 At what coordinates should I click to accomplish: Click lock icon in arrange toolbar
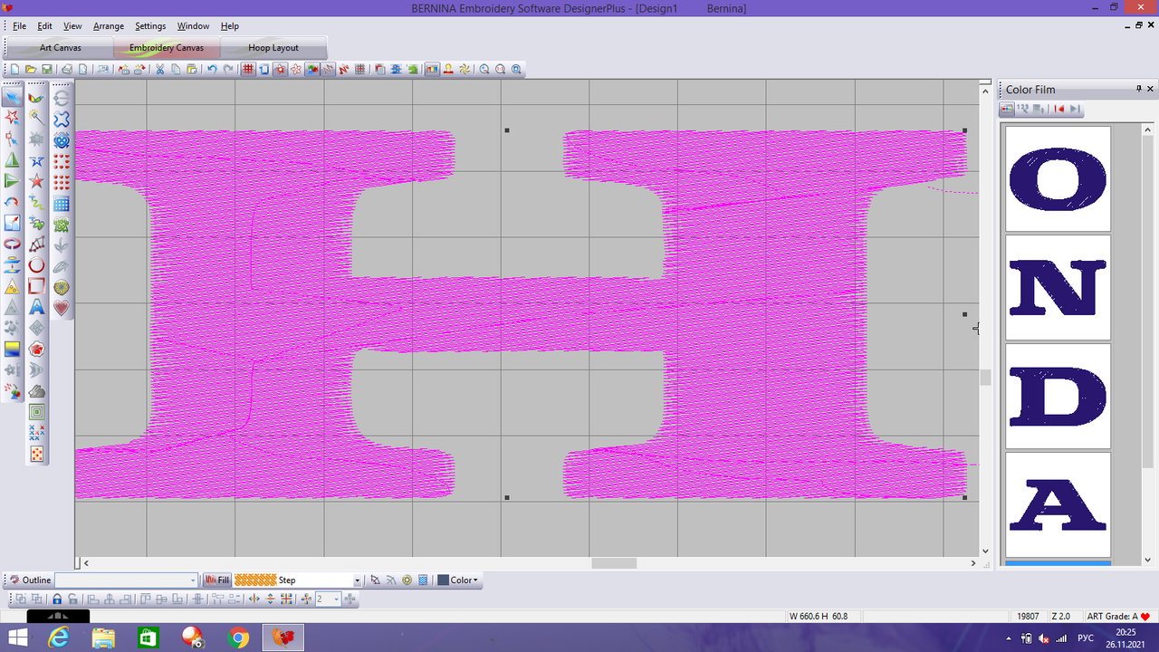(x=57, y=599)
